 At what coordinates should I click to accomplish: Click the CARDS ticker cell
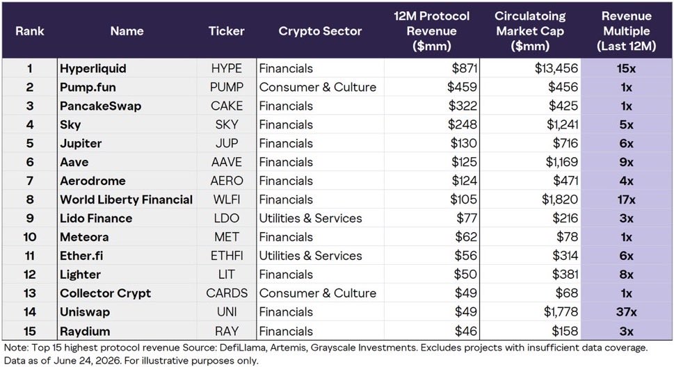(227, 293)
